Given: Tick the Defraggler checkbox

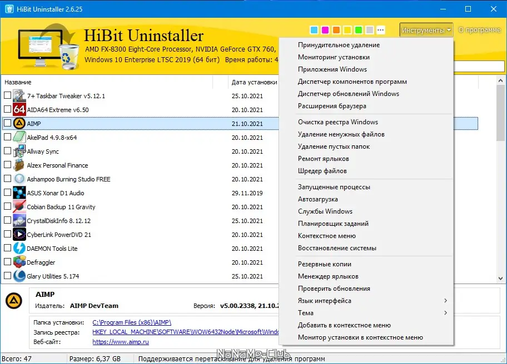Looking at the screenshot, I should click(7, 262).
